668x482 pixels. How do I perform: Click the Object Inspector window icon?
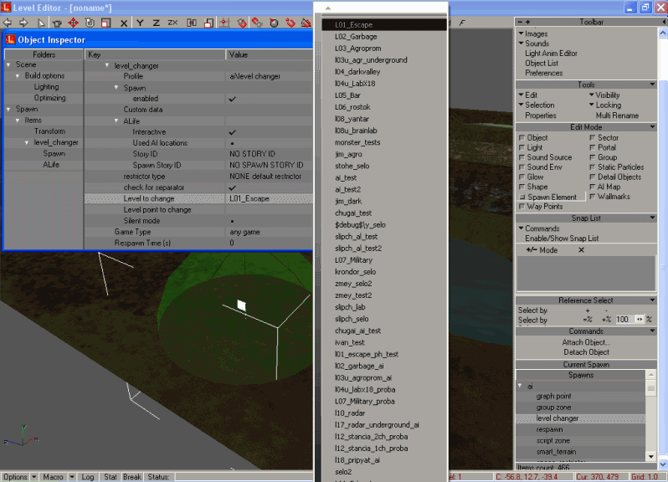tap(10, 40)
